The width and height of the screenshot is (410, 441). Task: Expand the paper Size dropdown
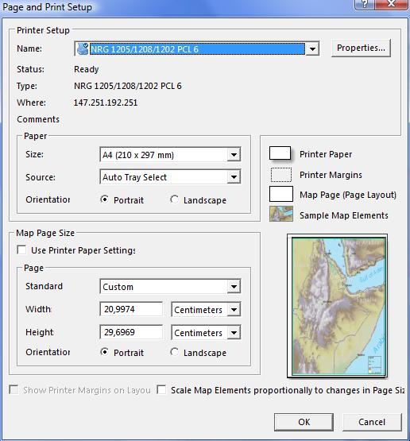pos(234,154)
